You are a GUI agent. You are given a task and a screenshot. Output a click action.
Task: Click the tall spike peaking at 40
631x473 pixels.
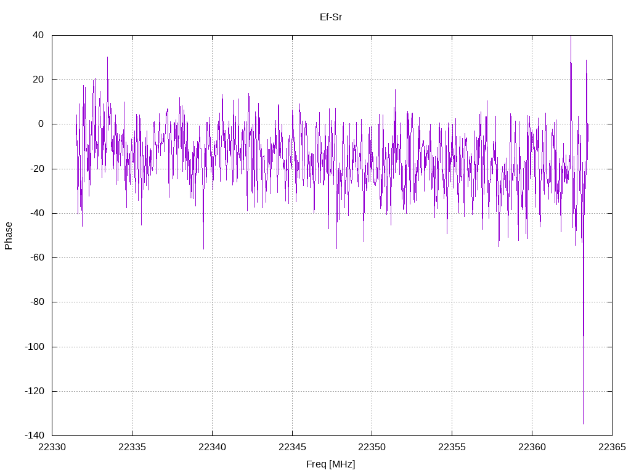pos(571,81)
